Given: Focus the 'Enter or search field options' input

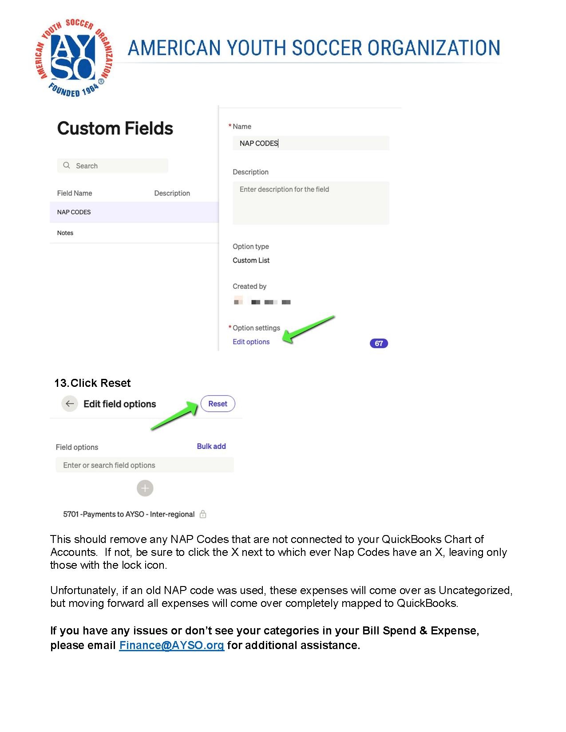Looking at the screenshot, I should click(145, 465).
